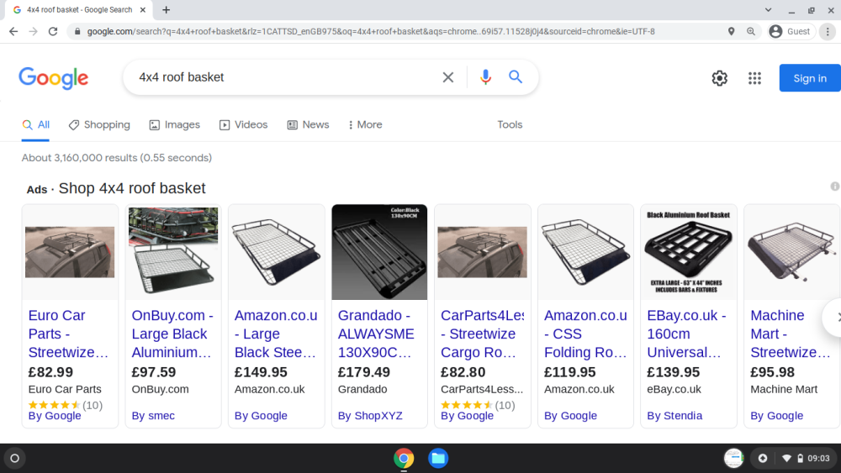The height and width of the screenshot is (473, 841).
Task: Open EBay.co.uk 160cm Universal listing
Action: coord(686,334)
